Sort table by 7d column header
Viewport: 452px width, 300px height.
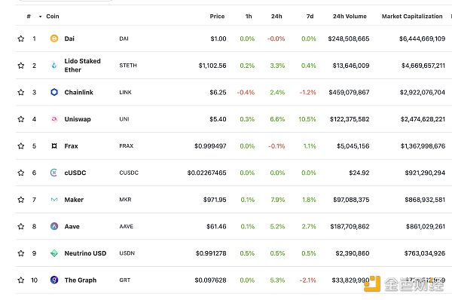310,17
